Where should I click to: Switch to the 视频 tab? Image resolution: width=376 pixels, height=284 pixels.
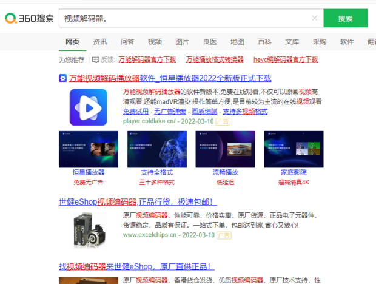coord(155,42)
